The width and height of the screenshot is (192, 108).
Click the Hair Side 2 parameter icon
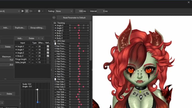click(x=55, y=84)
